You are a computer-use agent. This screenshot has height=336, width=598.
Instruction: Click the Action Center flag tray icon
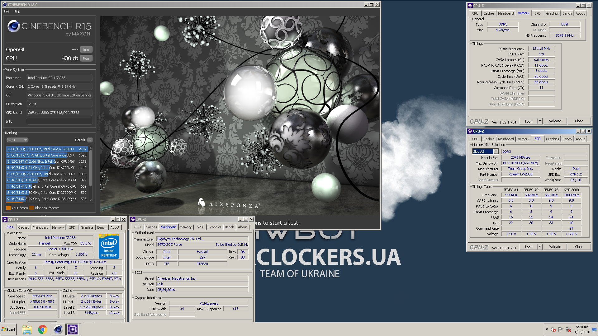tap(561, 329)
